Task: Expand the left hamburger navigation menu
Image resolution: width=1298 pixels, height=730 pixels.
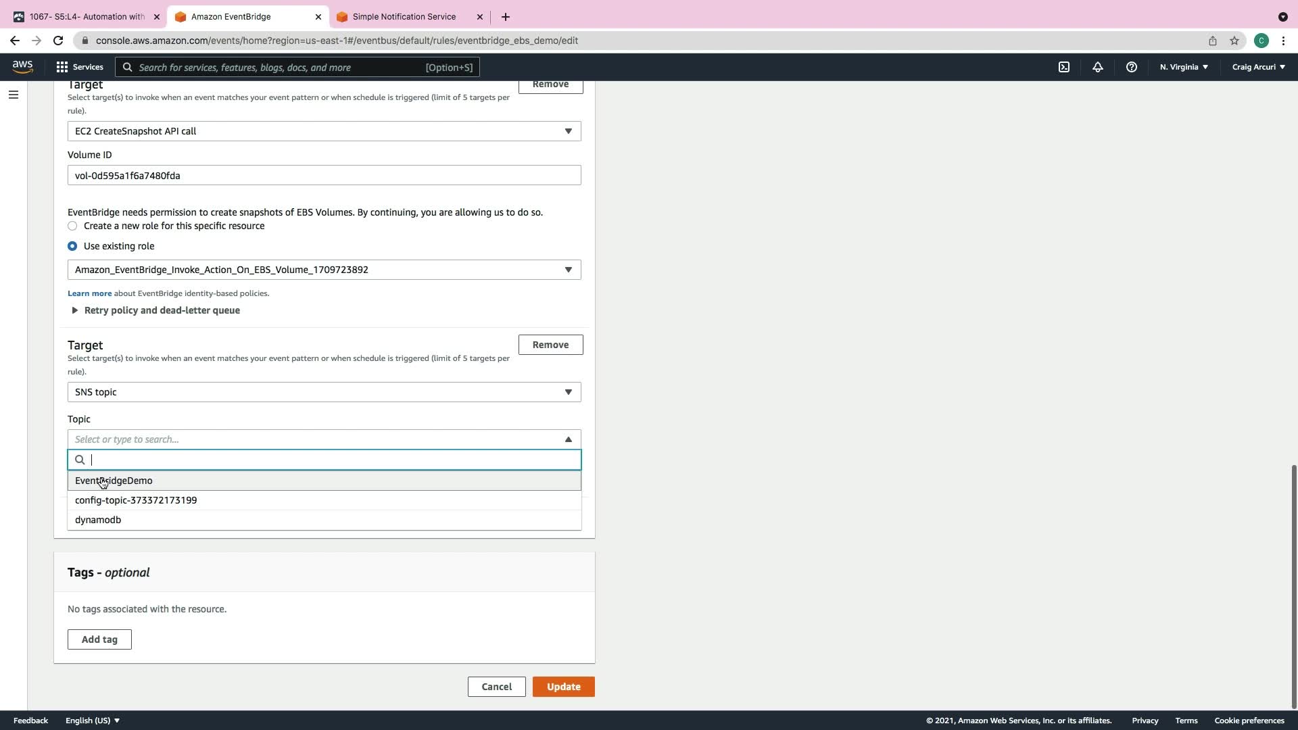Action: [x=14, y=95]
